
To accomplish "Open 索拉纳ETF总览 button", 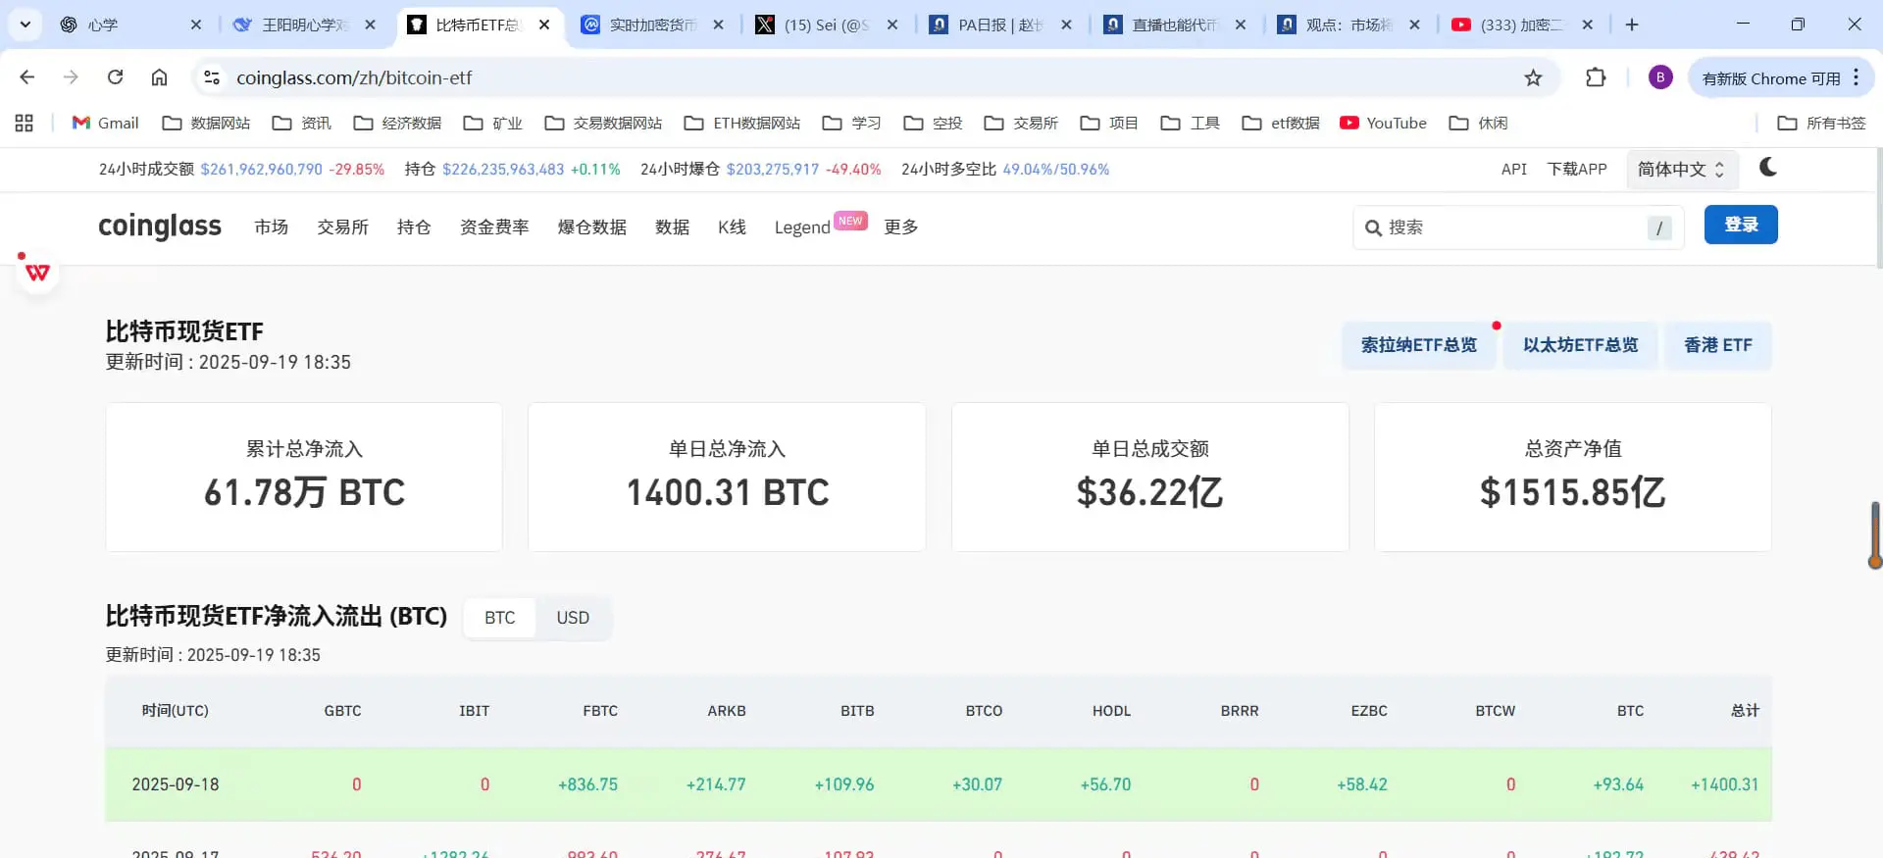I will pos(1419,345).
